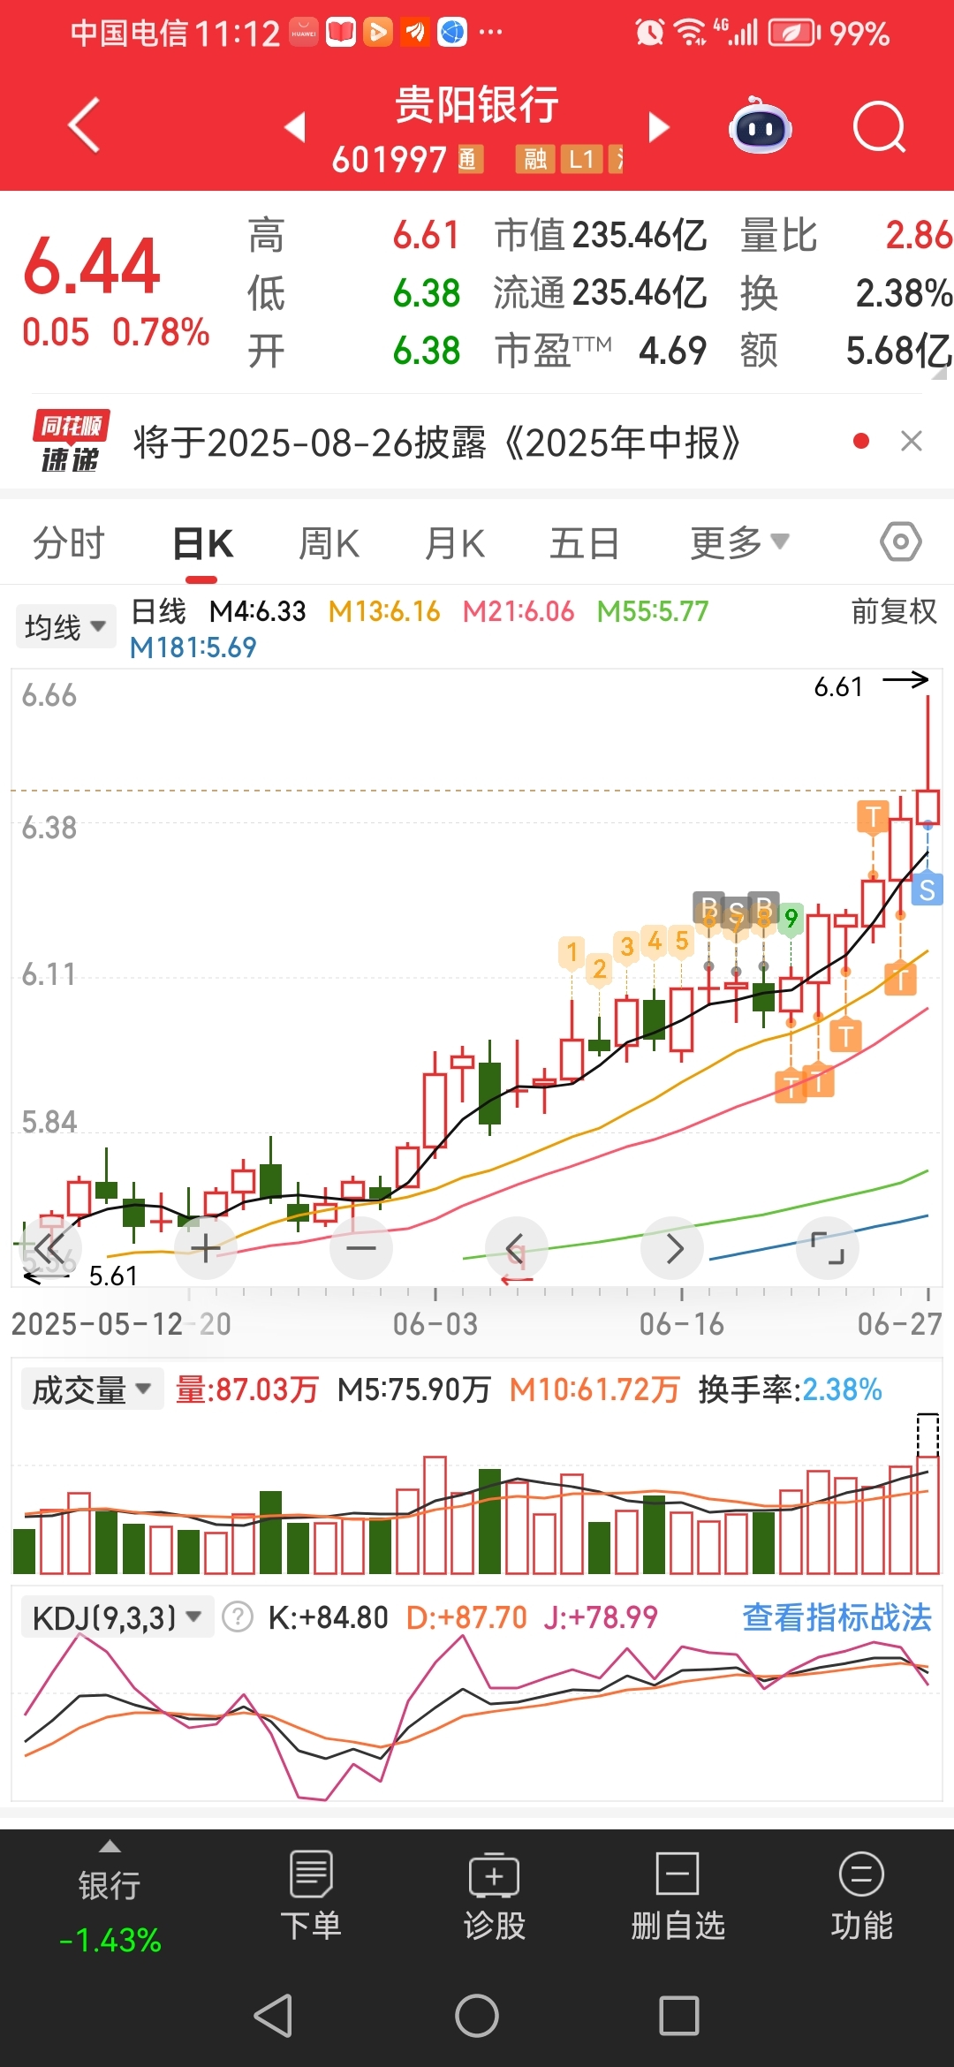Expand quote details corner triangle

[940, 373]
